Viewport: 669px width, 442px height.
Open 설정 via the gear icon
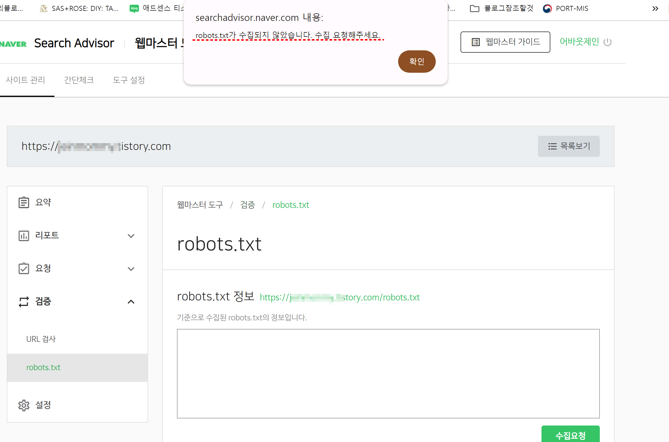tap(24, 405)
